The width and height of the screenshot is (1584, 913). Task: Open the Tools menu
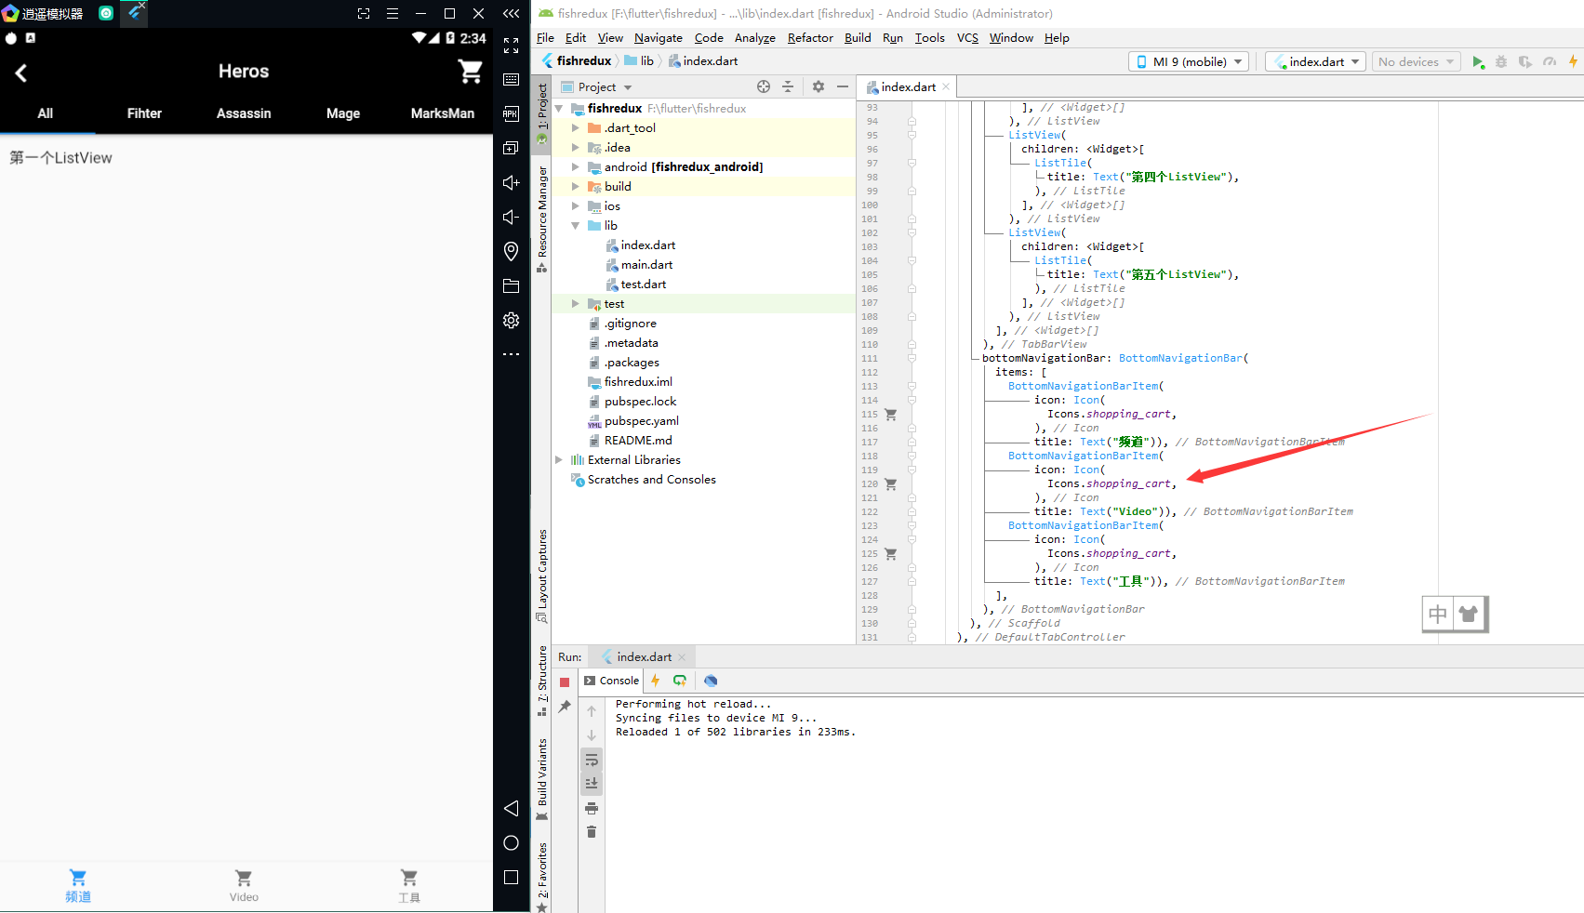click(929, 38)
